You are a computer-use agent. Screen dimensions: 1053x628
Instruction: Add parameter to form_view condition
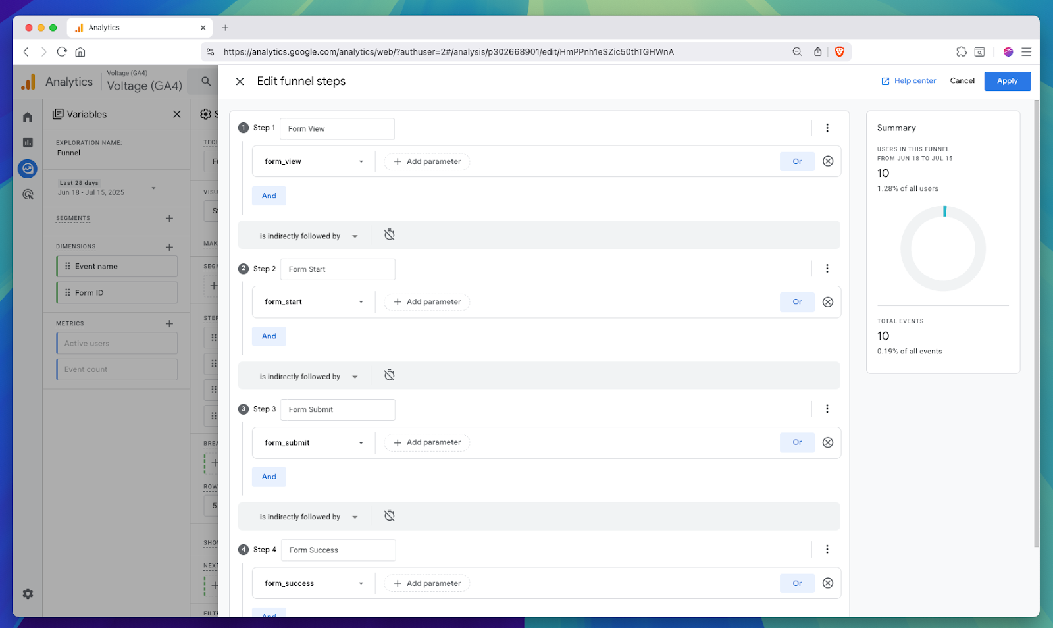pos(427,161)
